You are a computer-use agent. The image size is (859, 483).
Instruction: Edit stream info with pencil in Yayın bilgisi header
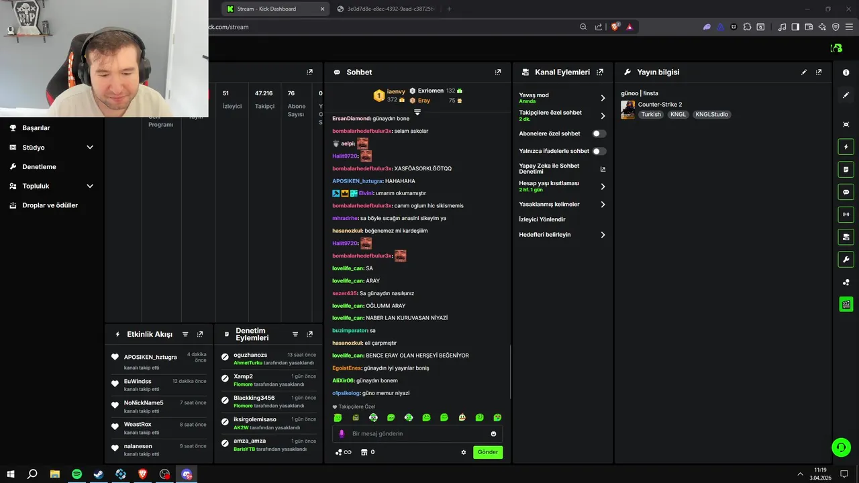[804, 72]
